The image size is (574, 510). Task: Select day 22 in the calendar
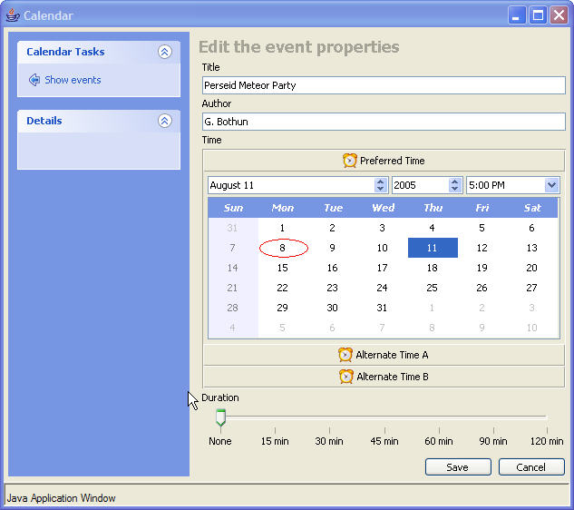283,288
